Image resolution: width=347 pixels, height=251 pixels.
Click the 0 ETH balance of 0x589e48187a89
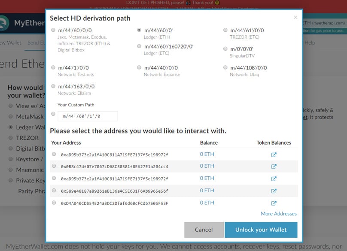pyautogui.click(x=207, y=191)
